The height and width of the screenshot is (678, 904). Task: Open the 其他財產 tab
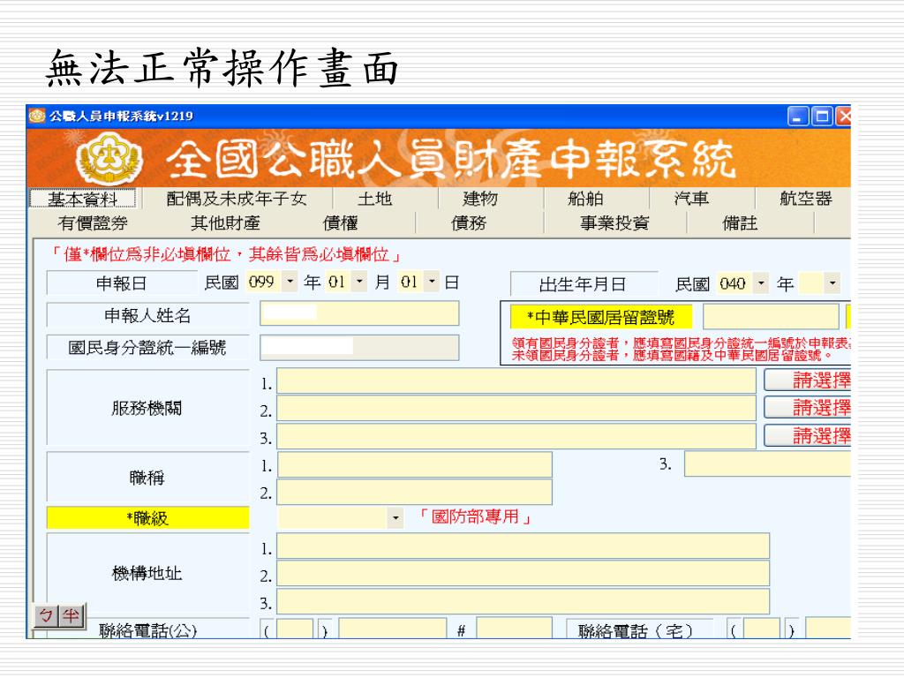point(225,223)
